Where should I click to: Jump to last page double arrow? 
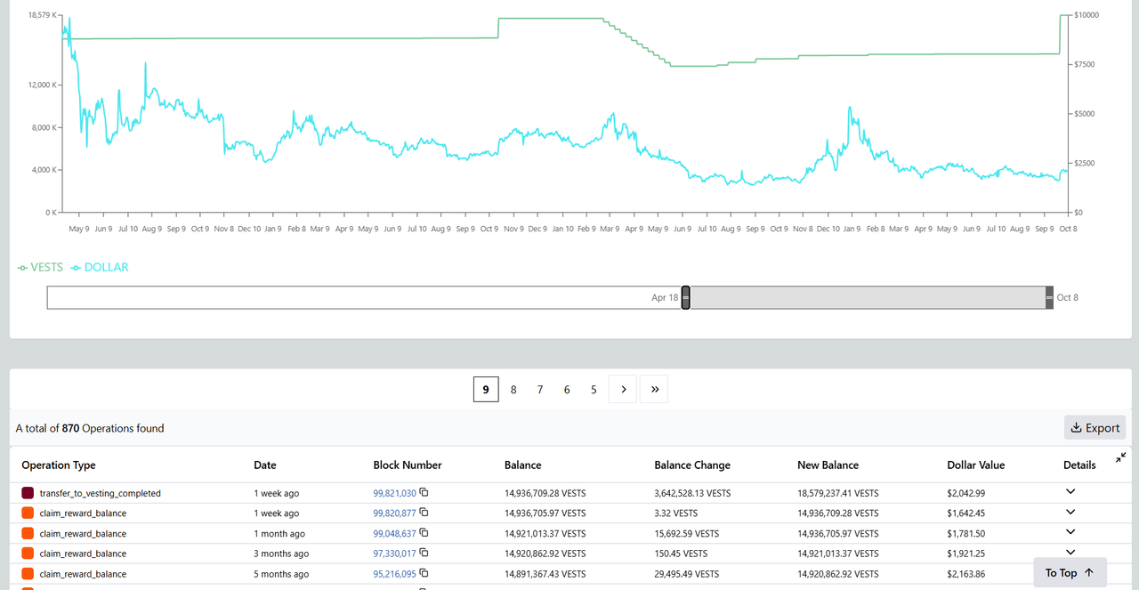pyautogui.click(x=654, y=389)
